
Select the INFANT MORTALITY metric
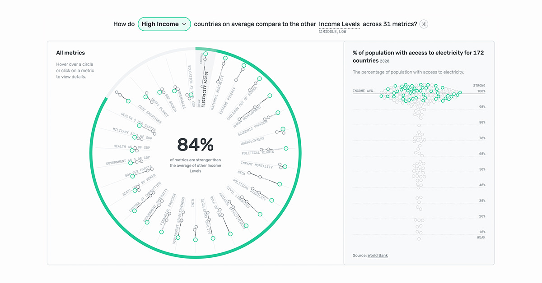pyautogui.click(x=256, y=164)
